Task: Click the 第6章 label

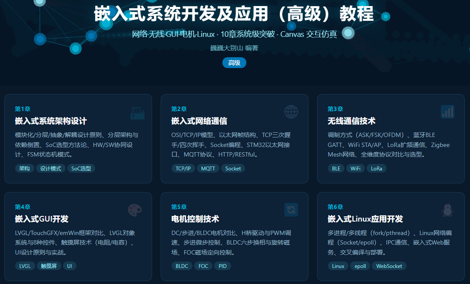Action: pyautogui.click(x=335, y=207)
